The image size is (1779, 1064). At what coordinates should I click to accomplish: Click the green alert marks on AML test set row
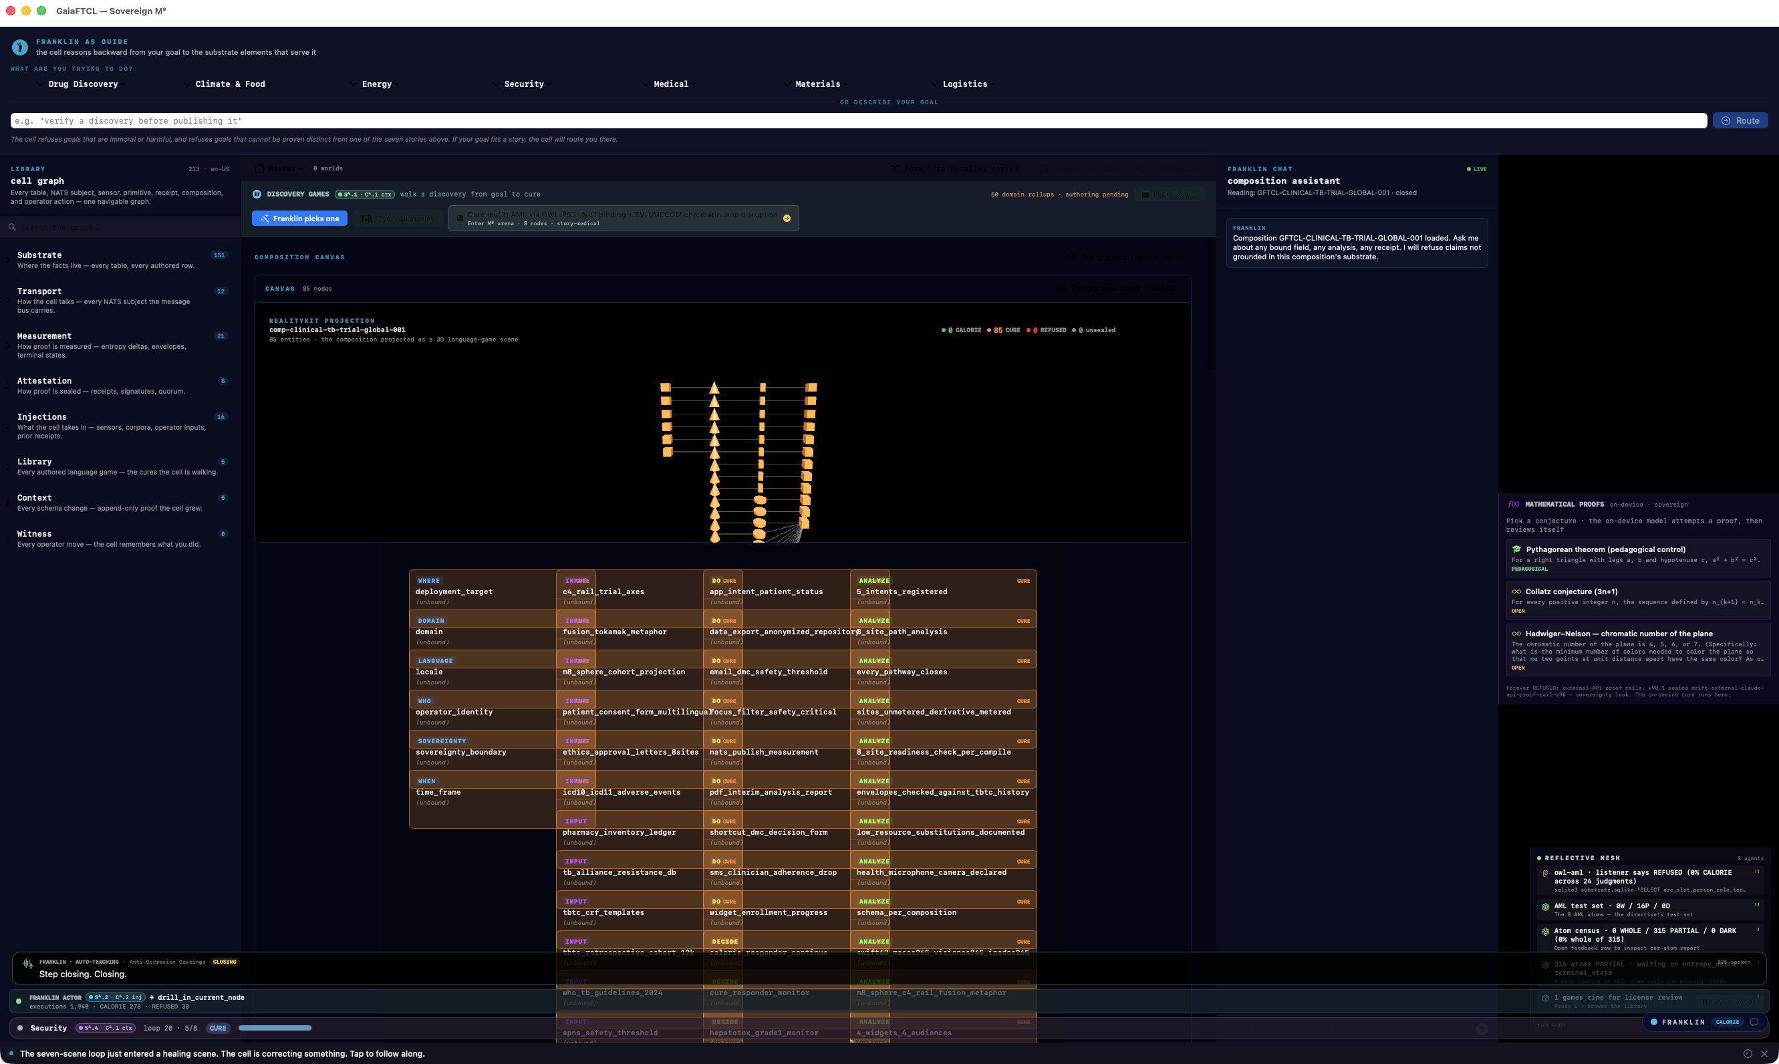1757,906
